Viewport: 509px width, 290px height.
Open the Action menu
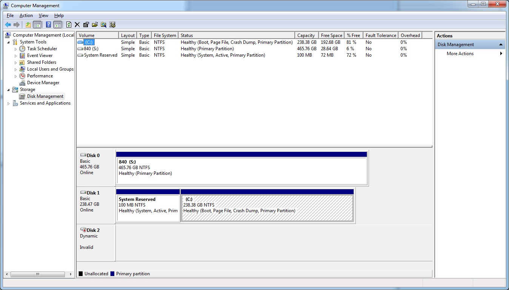click(x=26, y=15)
